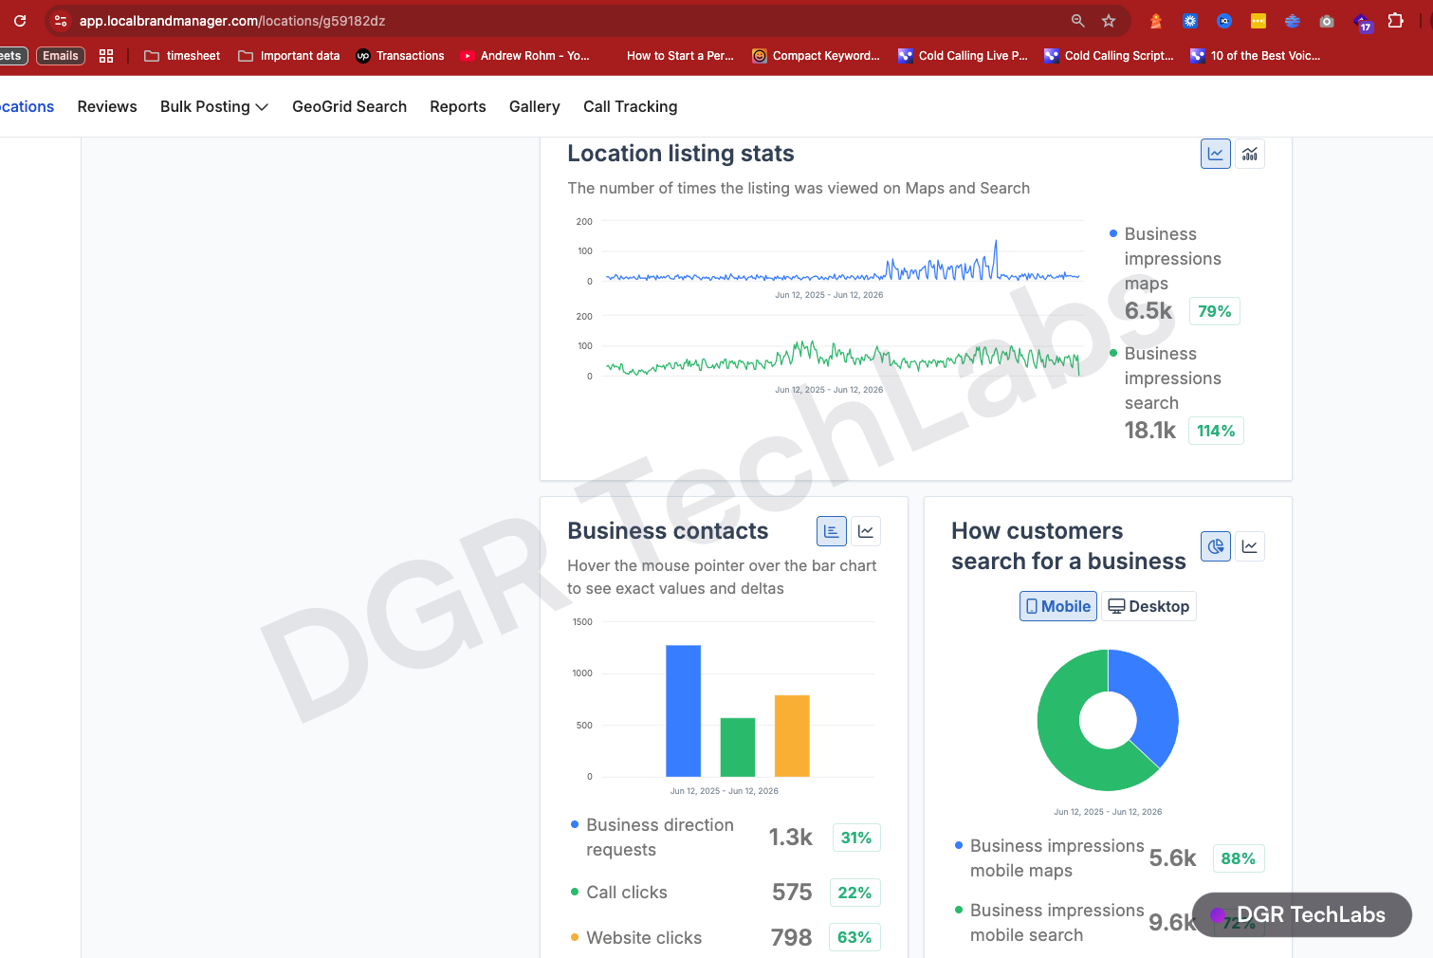Screen dimensions: 1433x958
Task: Click the orange Website clicks bar
Action: click(792, 736)
